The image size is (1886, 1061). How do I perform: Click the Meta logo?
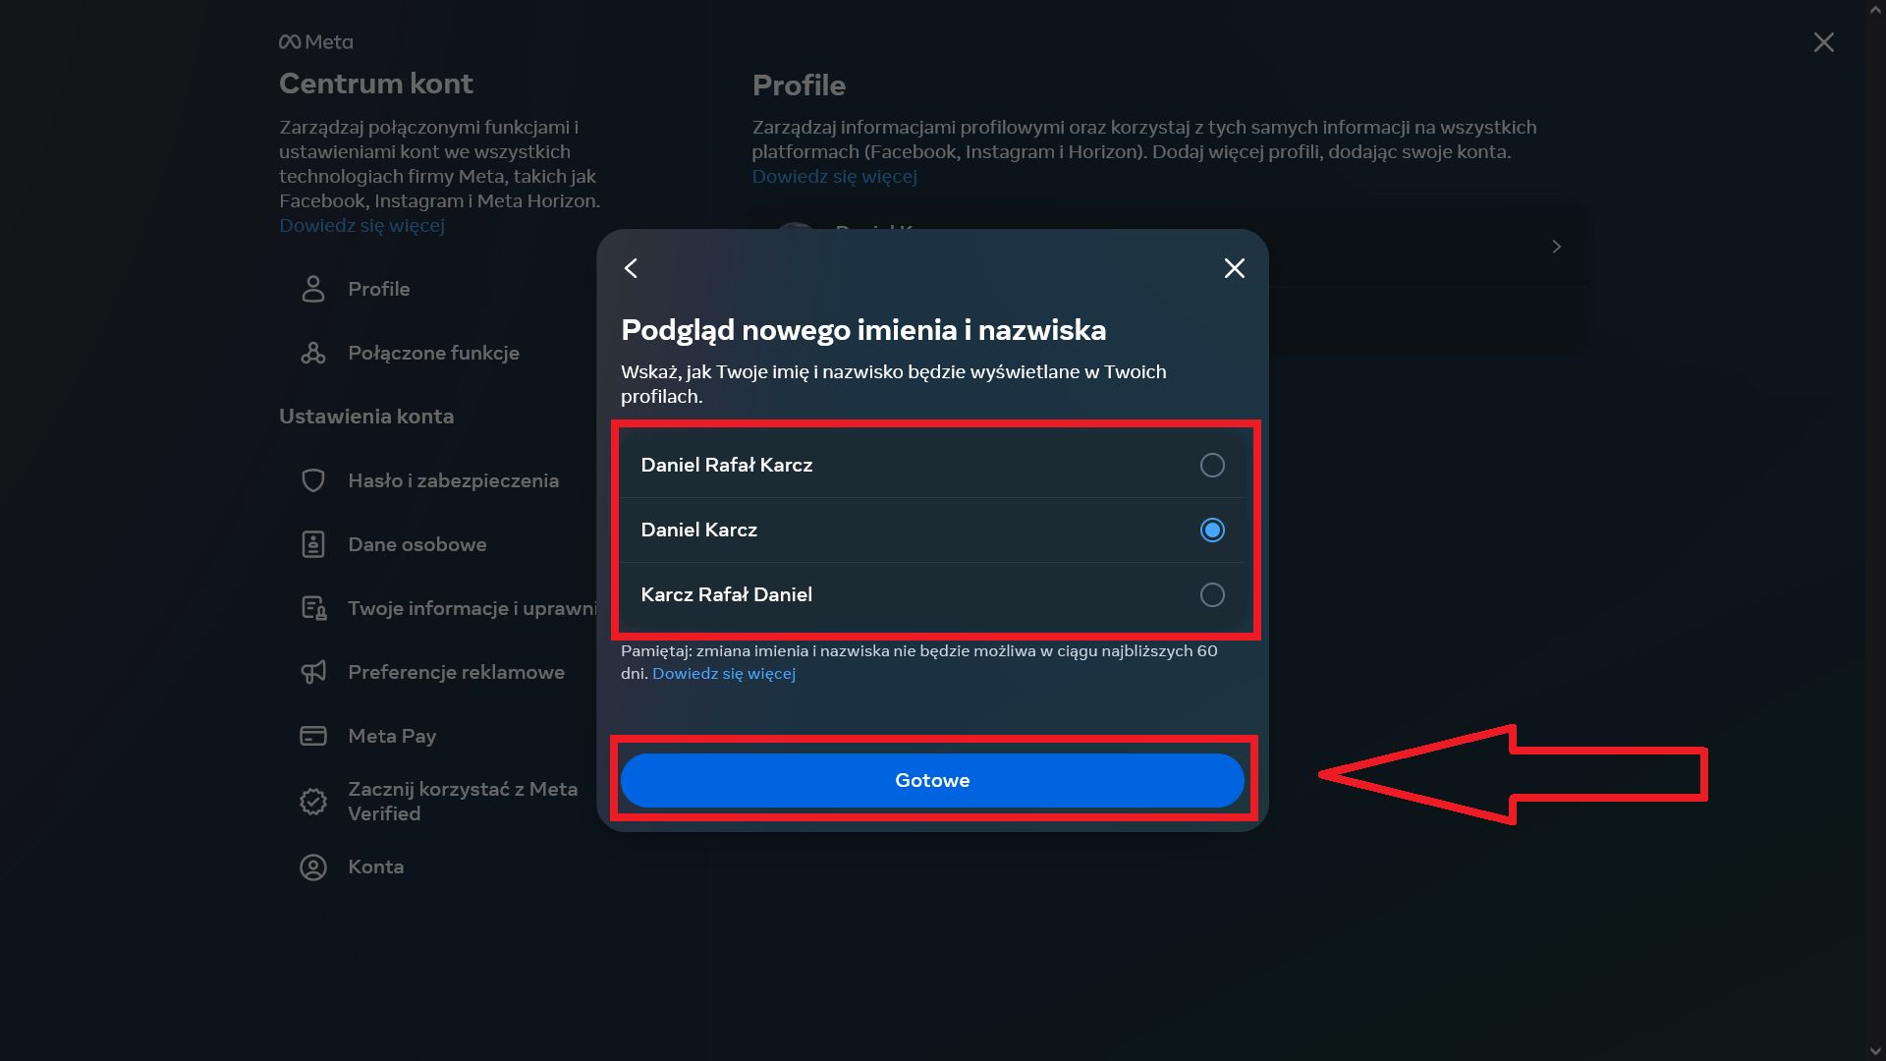tap(314, 41)
